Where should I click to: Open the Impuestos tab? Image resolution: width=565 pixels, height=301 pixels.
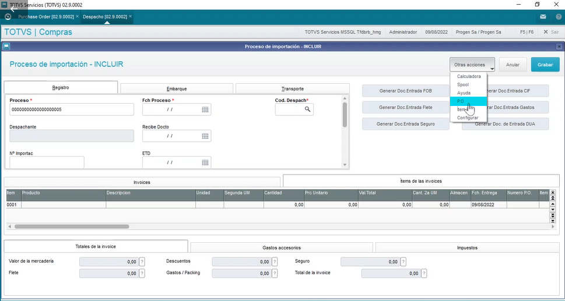467,248
